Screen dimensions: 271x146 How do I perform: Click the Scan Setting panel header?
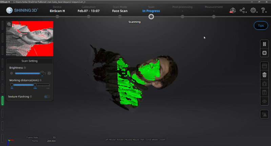pyautogui.click(x=29, y=61)
